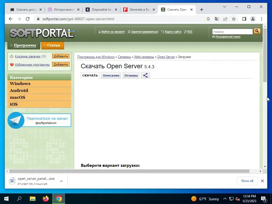The width and height of the screenshot is (272, 204).
Task: Click the Chrome taskbar icon
Action: click(59, 199)
